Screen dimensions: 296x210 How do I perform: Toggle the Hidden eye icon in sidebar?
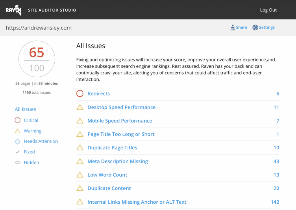point(17,162)
